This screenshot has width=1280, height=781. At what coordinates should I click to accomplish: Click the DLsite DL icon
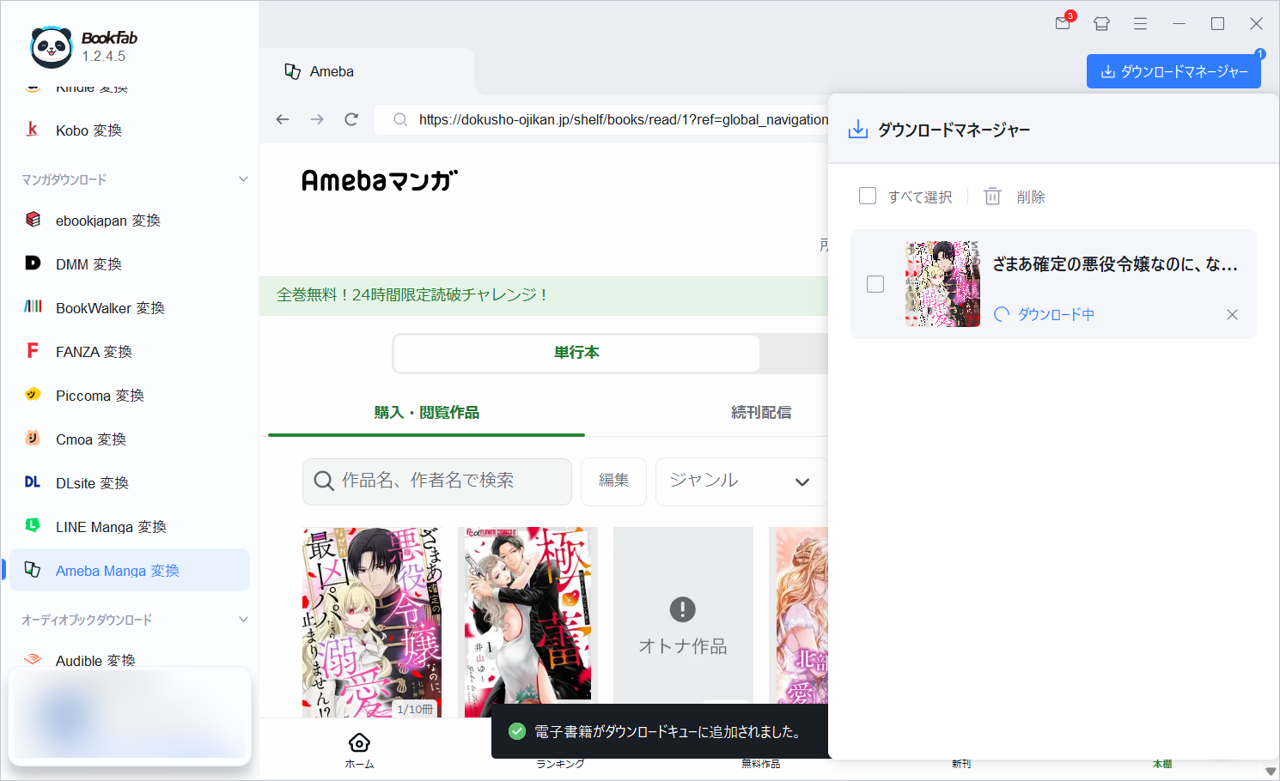[x=33, y=482]
